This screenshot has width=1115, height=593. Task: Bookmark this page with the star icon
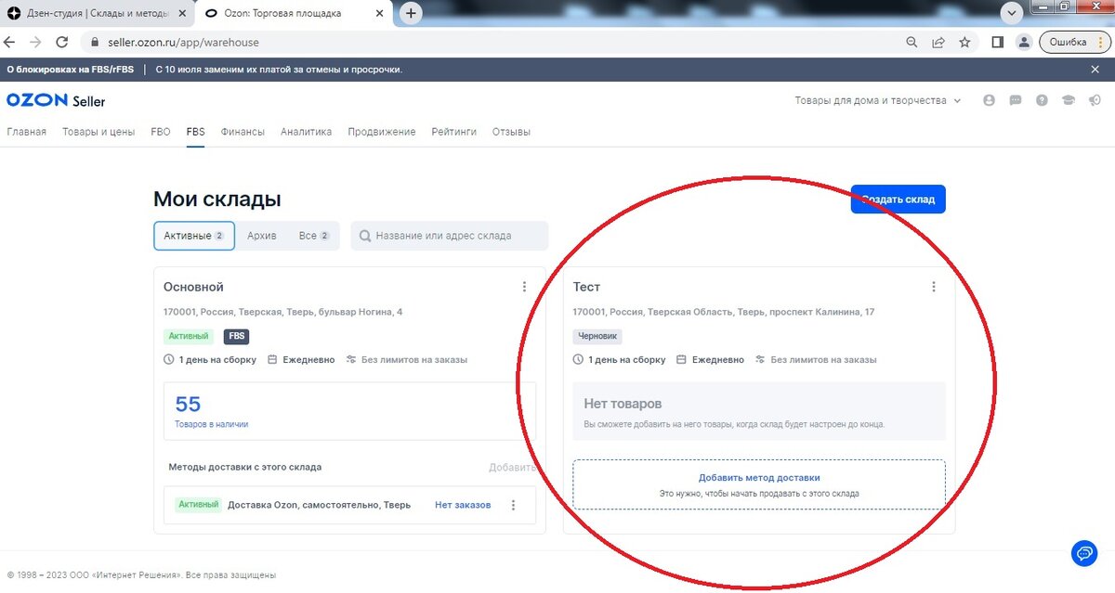click(x=964, y=42)
